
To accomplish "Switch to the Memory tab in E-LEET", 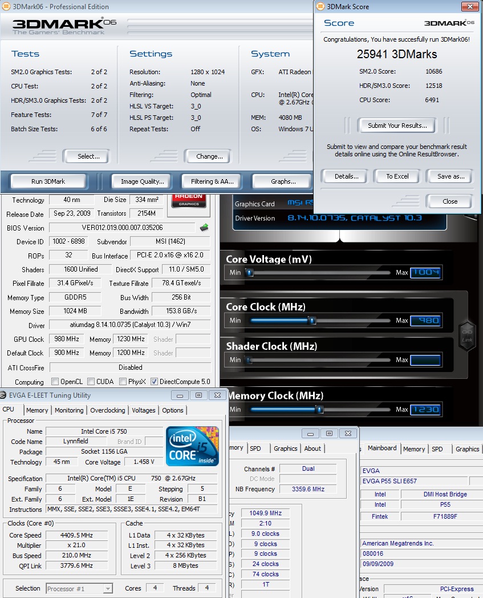I will pos(37,410).
